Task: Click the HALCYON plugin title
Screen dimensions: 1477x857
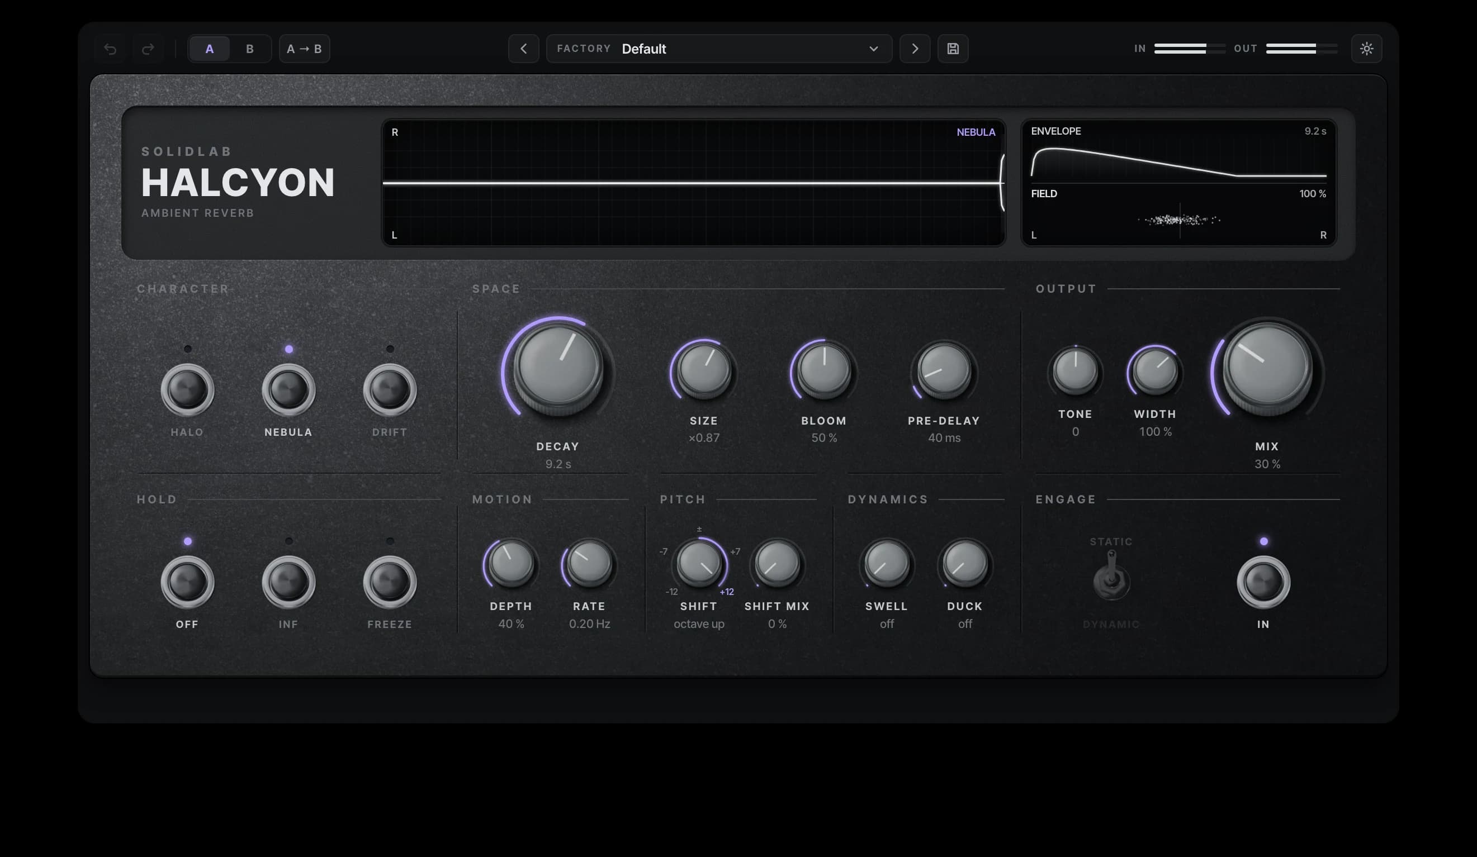Action: (x=238, y=182)
